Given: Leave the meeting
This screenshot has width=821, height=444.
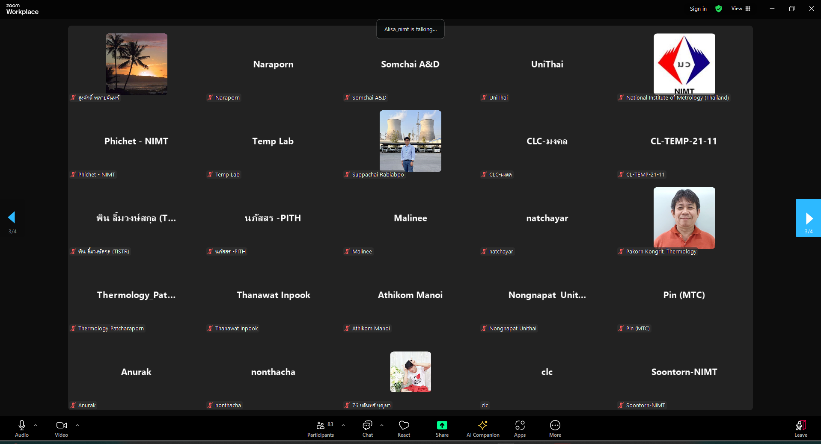Looking at the screenshot, I should (800, 429).
